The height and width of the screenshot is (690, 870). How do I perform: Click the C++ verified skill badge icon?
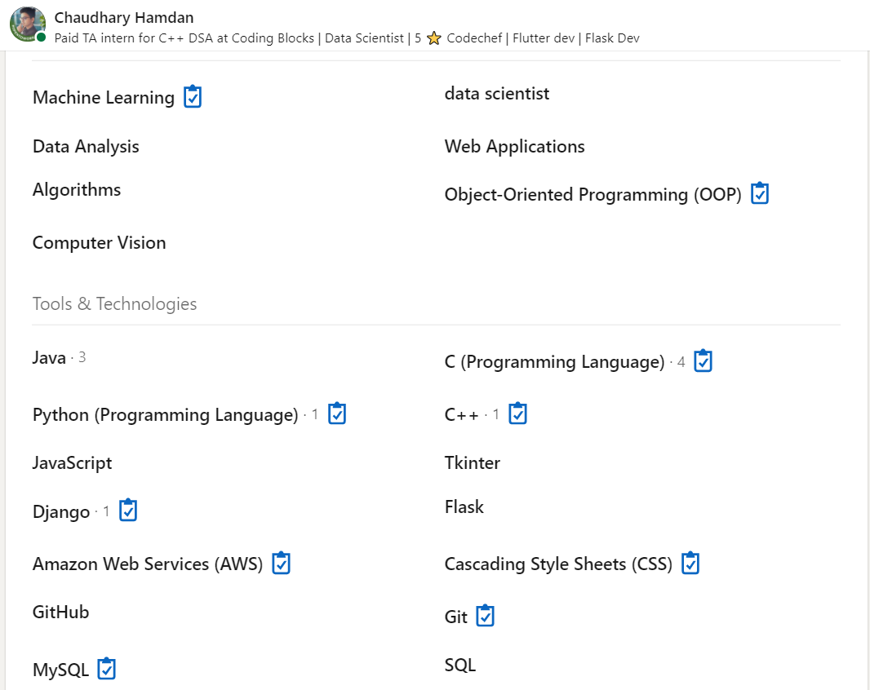click(517, 414)
